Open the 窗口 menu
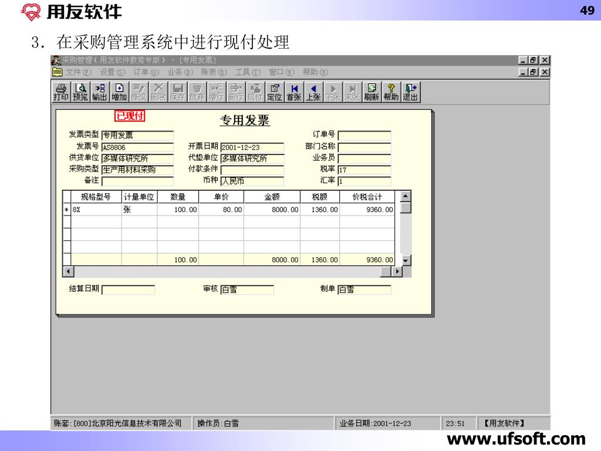 pyautogui.click(x=281, y=72)
